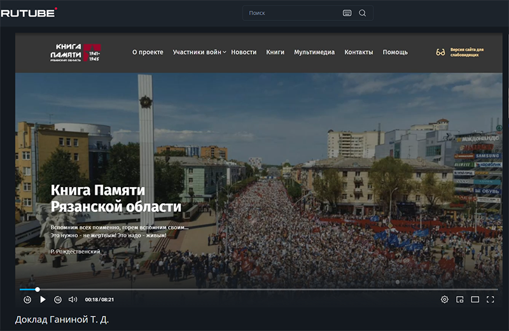This screenshot has width=509, height=331.
Task: Open the Мультимедиа menu item
Action: coord(314,52)
